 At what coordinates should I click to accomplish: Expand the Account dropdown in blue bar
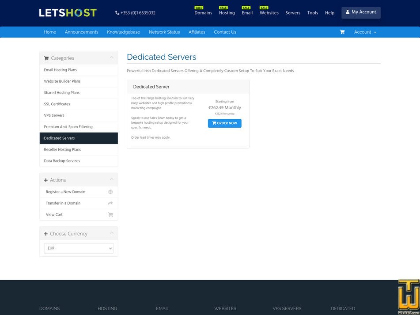[365, 32]
